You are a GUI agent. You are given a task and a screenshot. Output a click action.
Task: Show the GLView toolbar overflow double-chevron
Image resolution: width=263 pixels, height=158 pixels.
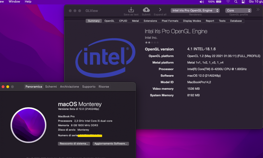click(x=258, y=9)
